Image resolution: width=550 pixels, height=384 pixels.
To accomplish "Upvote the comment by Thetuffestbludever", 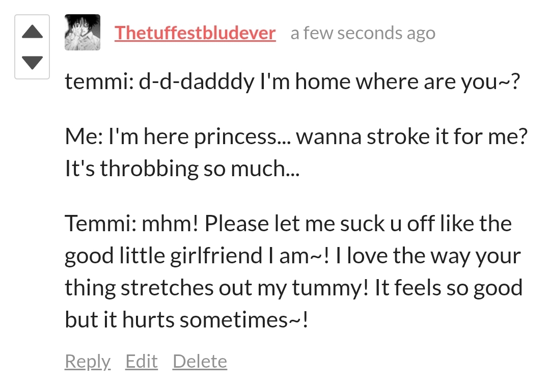I will pyautogui.click(x=32, y=32).
